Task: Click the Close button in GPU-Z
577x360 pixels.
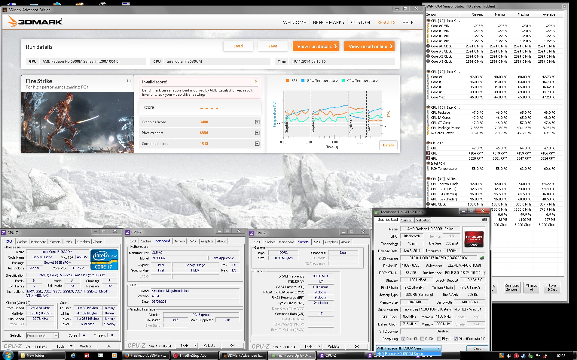Action: (x=477, y=348)
